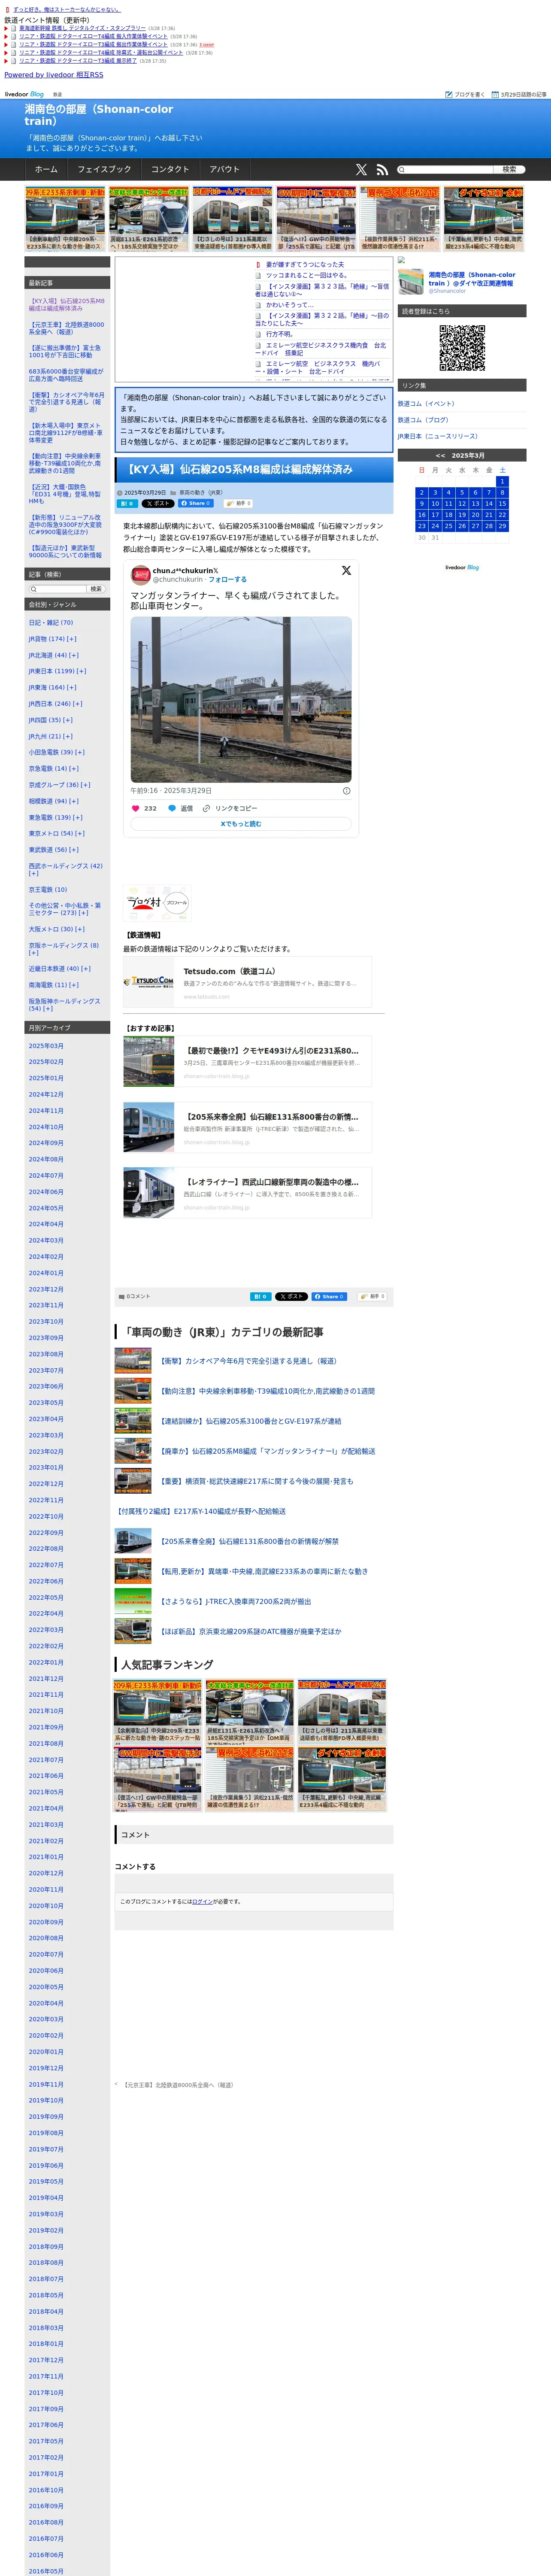
Task: Open the アバウト menu item
Action: click(x=225, y=170)
